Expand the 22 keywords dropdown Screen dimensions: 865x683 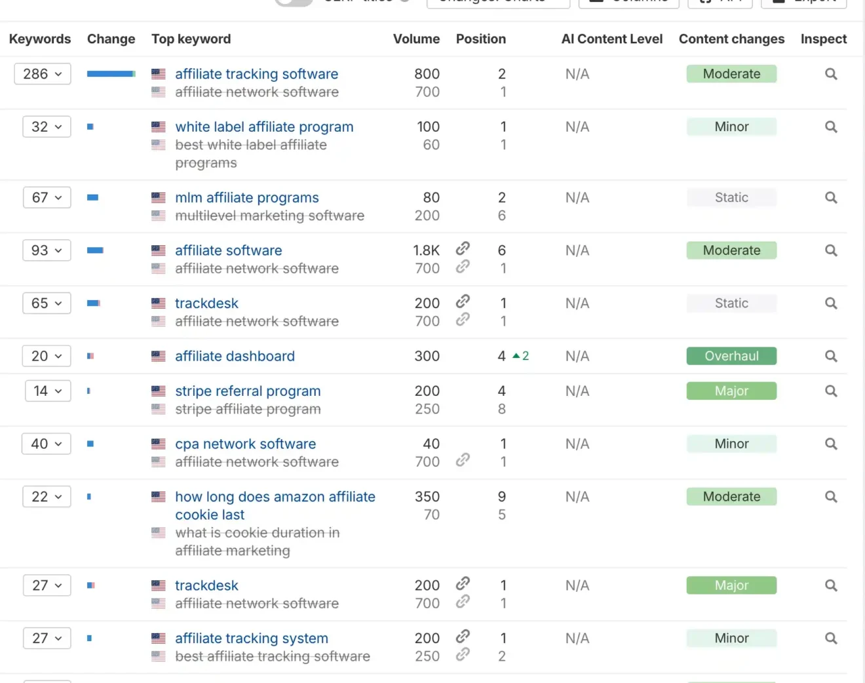point(47,497)
